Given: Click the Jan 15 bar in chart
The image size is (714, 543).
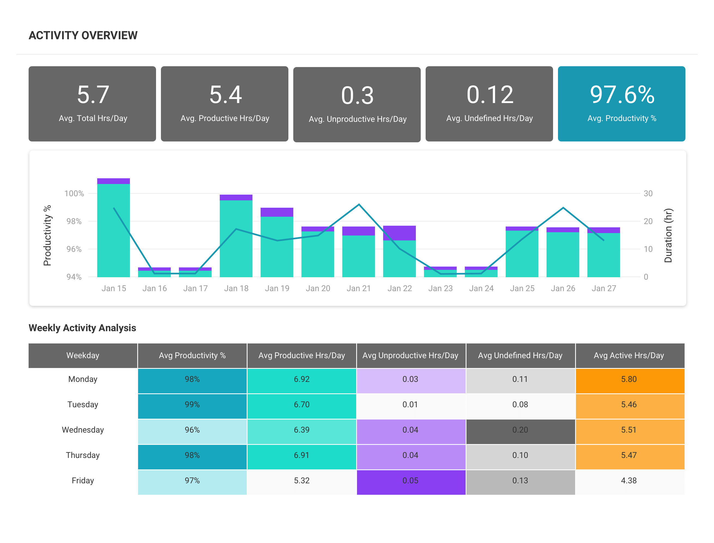Looking at the screenshot, I should click(114, 226).
